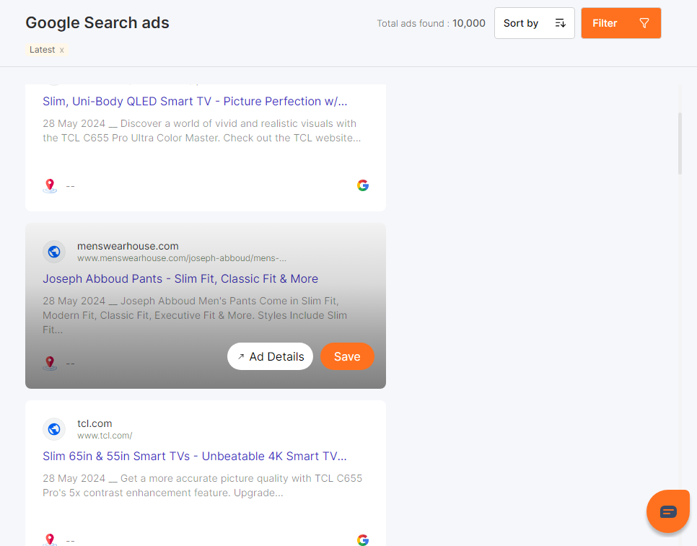Remove the Latest filter tag

62,50
